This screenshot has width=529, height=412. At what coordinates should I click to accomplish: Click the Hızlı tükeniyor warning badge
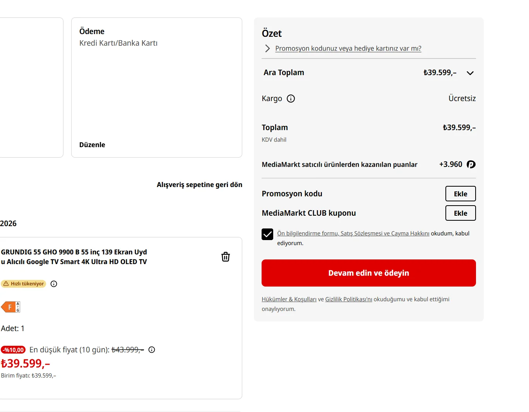[23, 284]
